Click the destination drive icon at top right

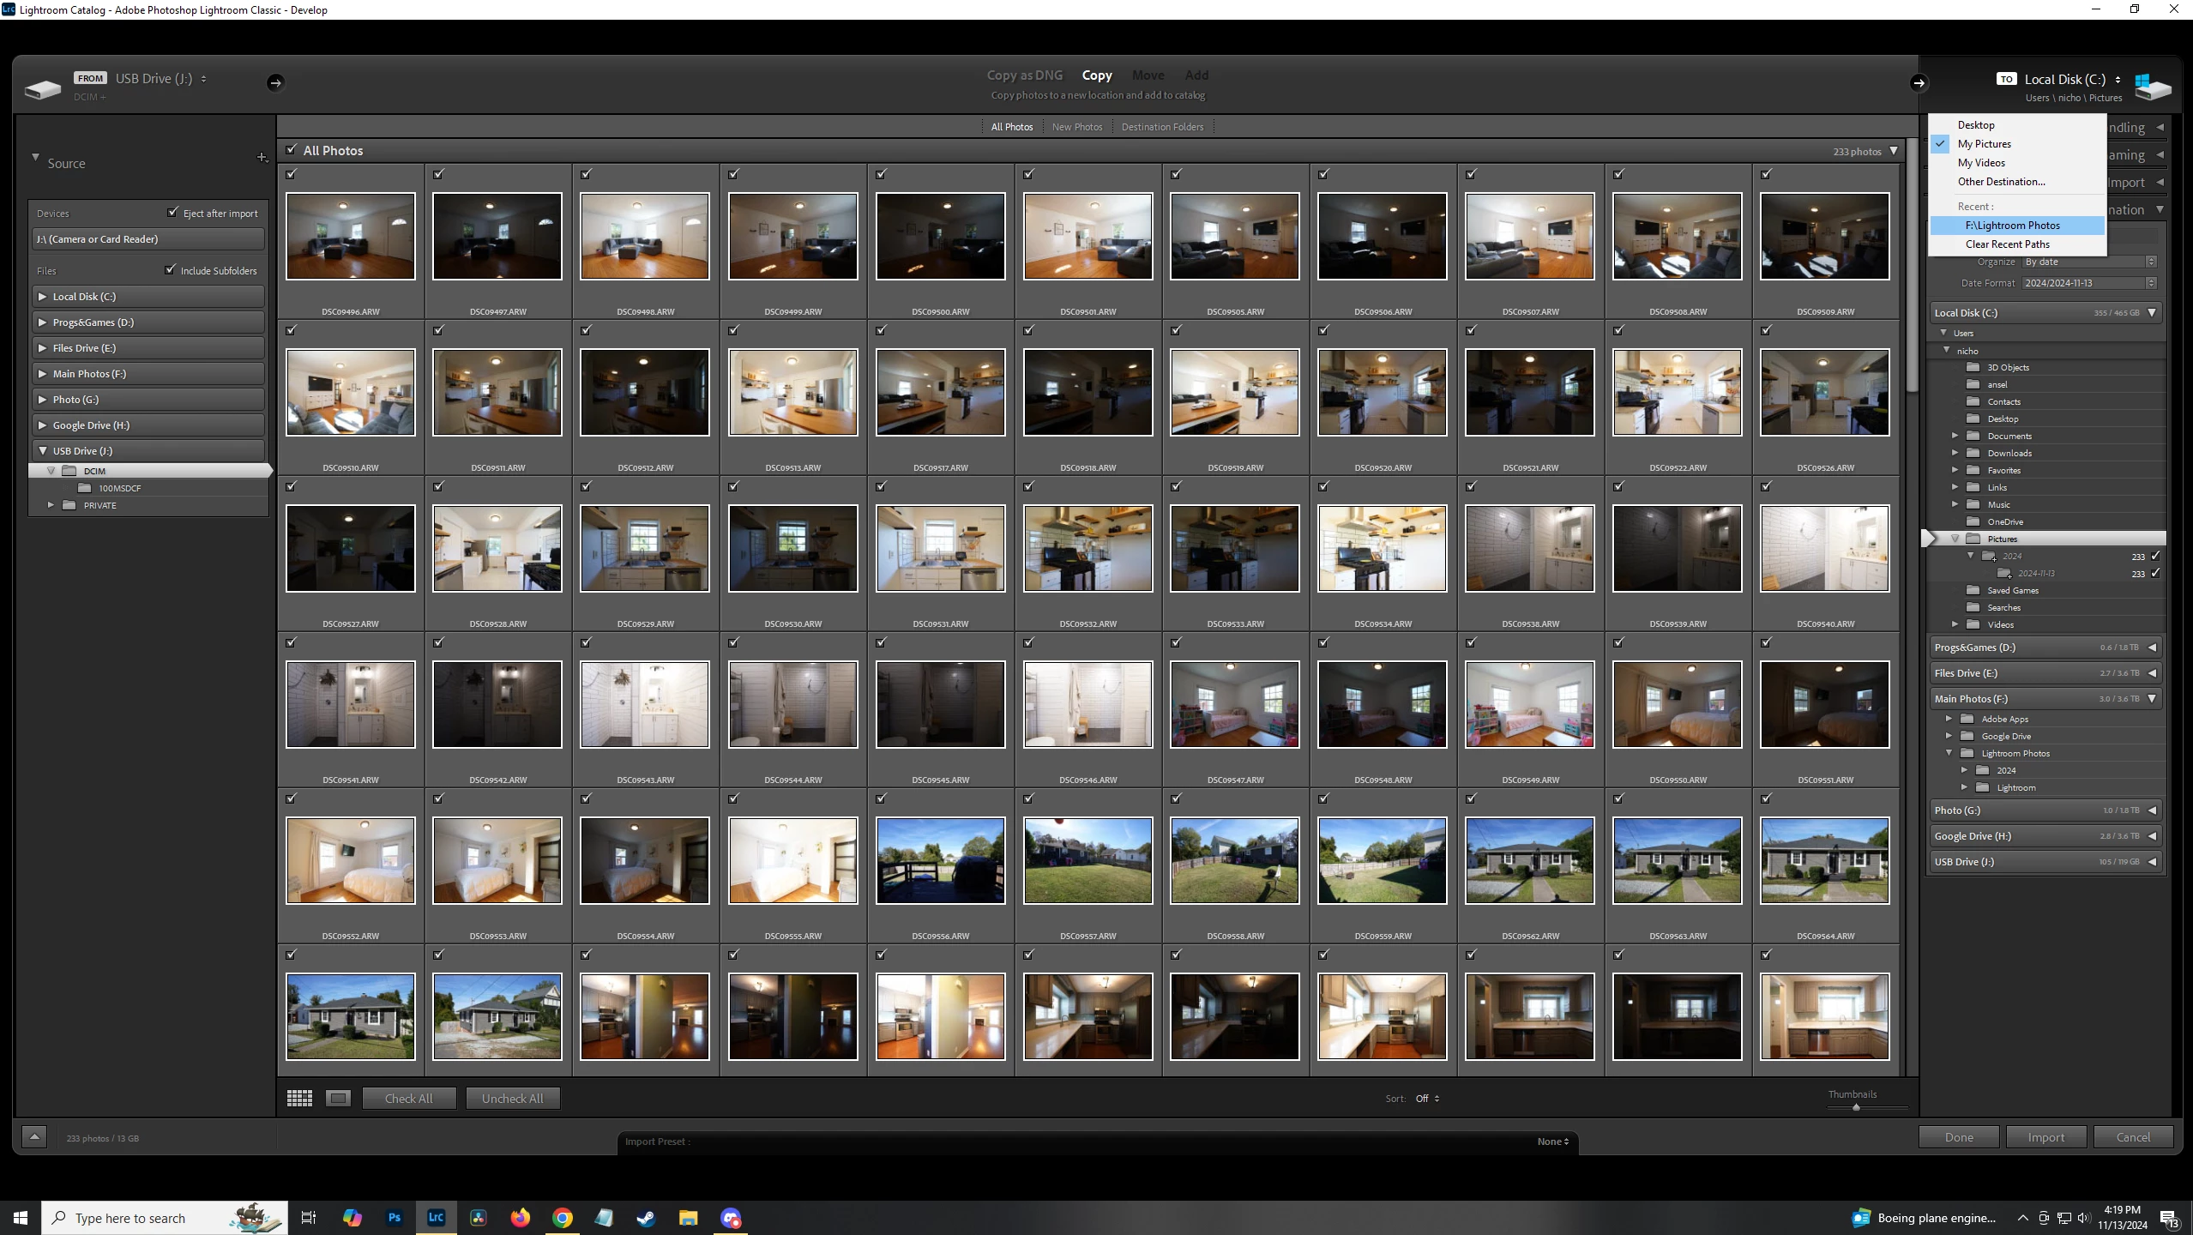tap(2152, 87)
